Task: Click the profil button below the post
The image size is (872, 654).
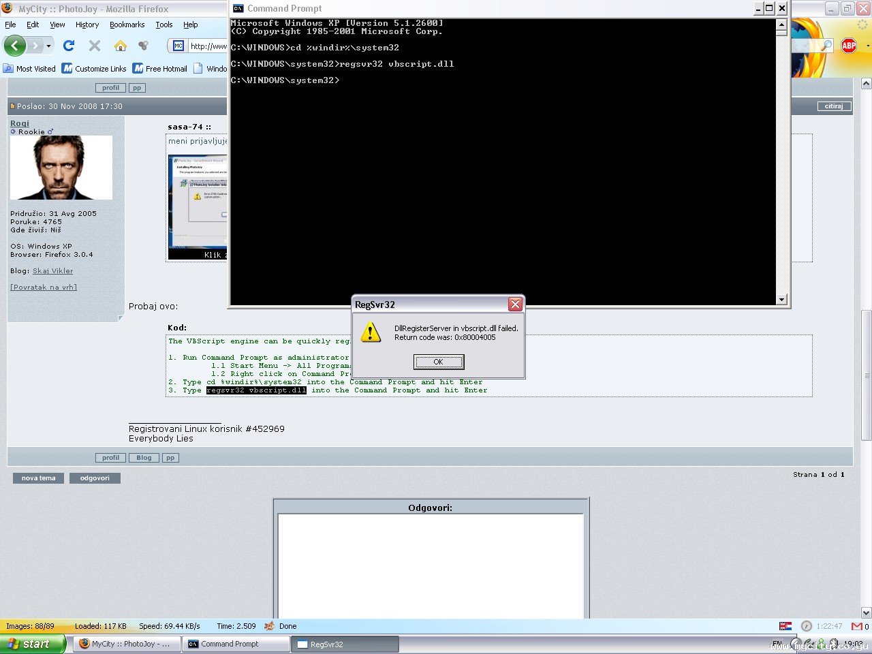Action: tap(110, 458)
